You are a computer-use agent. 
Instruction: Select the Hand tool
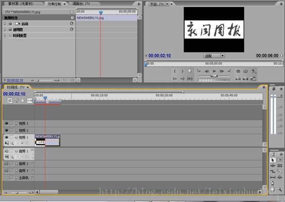pos(273,189)
